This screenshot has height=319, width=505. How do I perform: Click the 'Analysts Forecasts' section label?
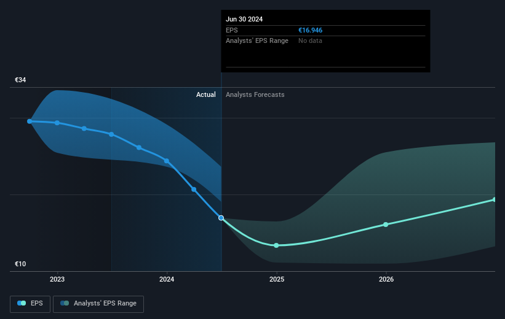click(255, 94)
